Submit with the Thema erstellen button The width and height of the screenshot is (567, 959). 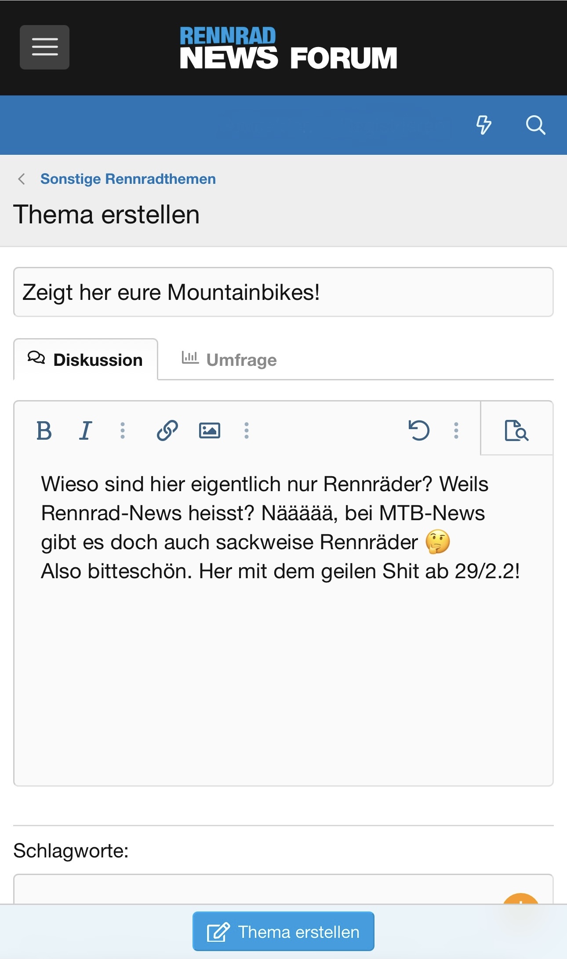click(283, 932)
